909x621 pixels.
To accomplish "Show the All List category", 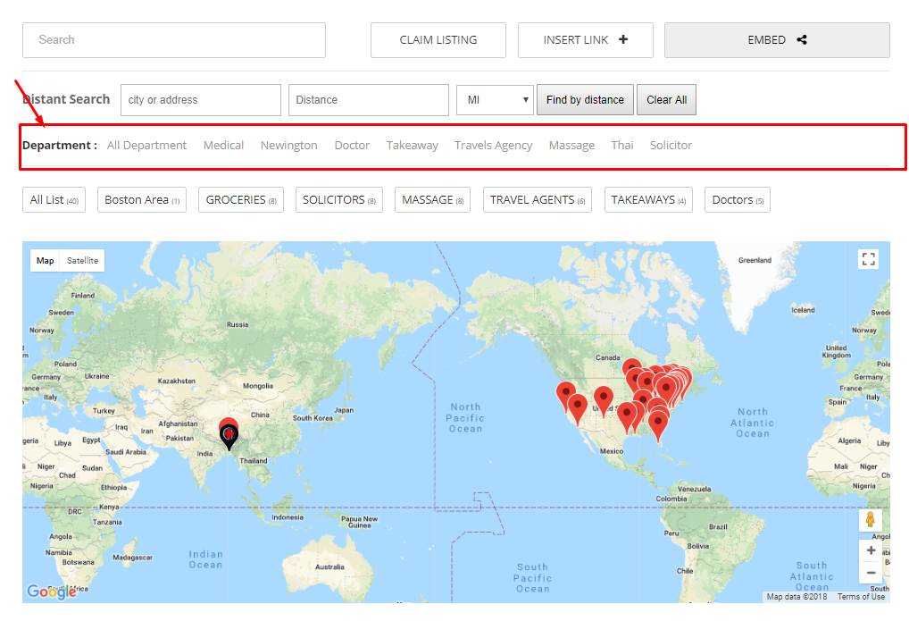I will point(54,199).
